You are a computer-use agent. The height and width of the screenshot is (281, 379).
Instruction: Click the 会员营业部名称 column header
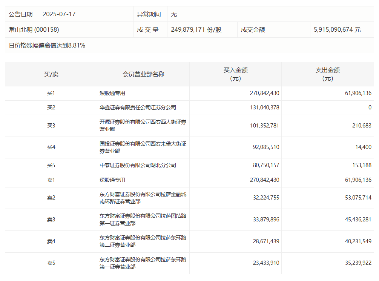coord(143,74)
